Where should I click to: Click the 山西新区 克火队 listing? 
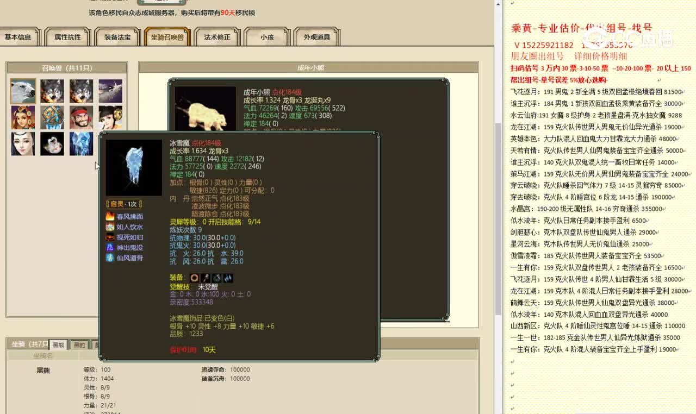tap(598, 325)
